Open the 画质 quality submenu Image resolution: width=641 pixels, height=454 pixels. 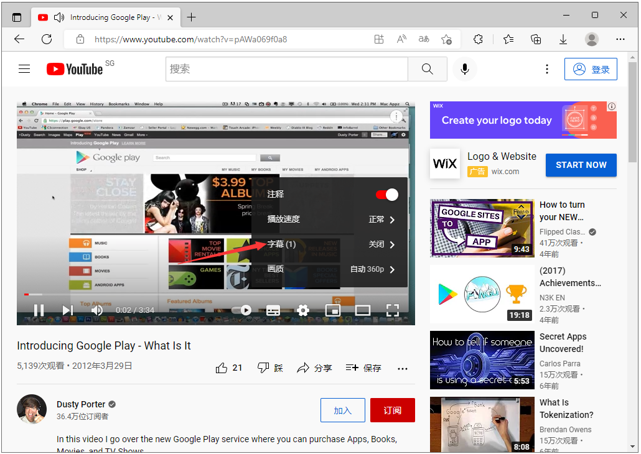[x=329, y=269]
